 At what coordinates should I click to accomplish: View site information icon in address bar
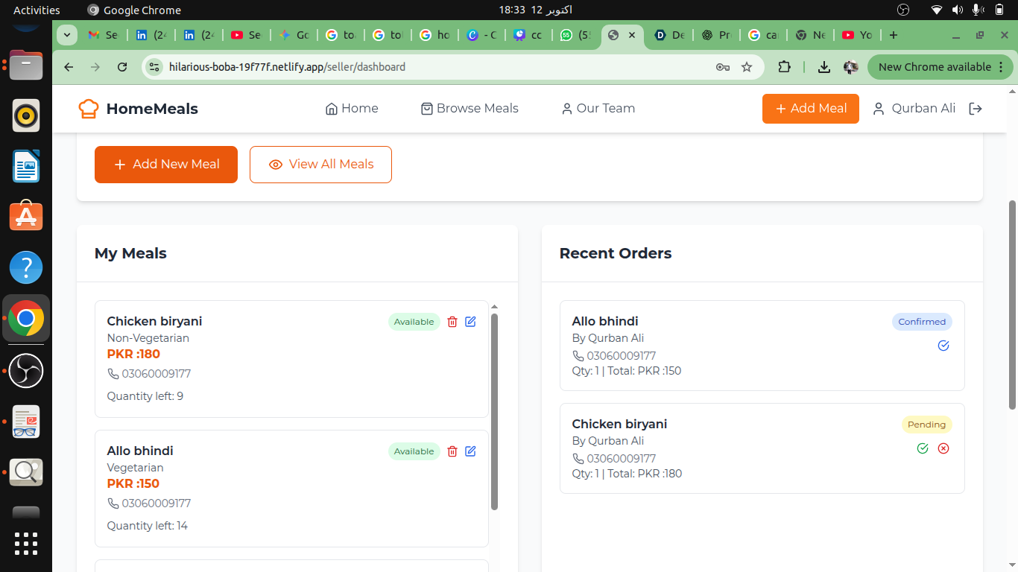(154, 67)
